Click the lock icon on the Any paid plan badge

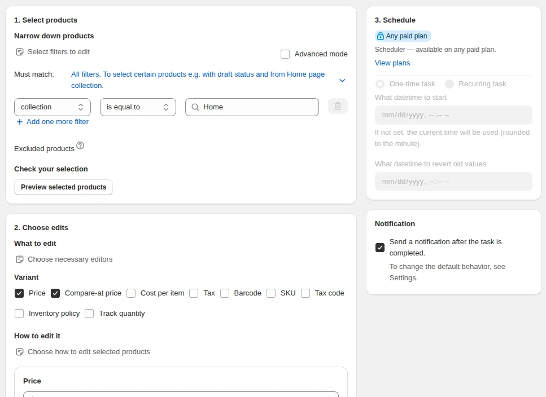coord(381,36)
